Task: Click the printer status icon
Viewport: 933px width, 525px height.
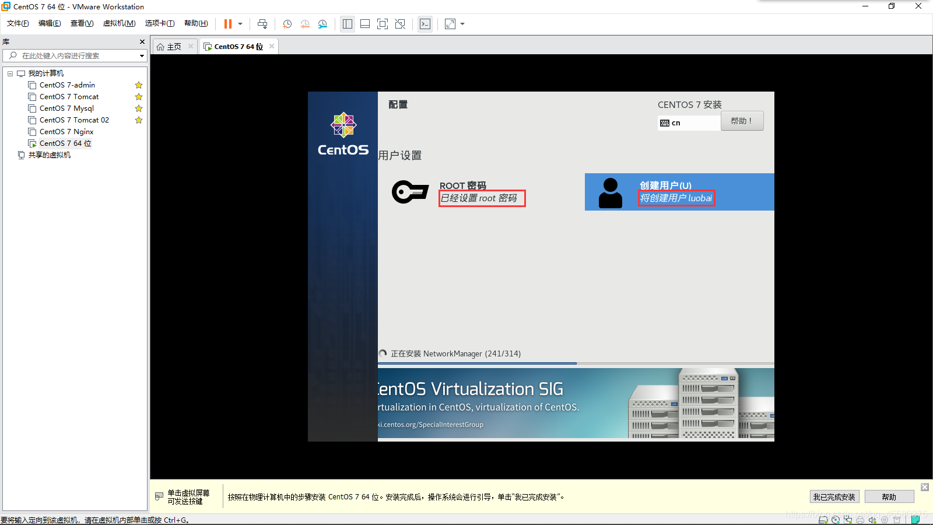Action: [x=860, y=520]
